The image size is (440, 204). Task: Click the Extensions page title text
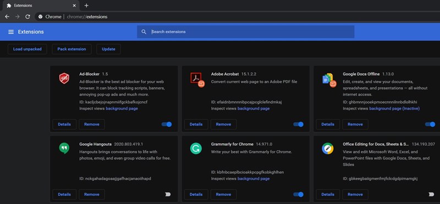coord(31,32)
